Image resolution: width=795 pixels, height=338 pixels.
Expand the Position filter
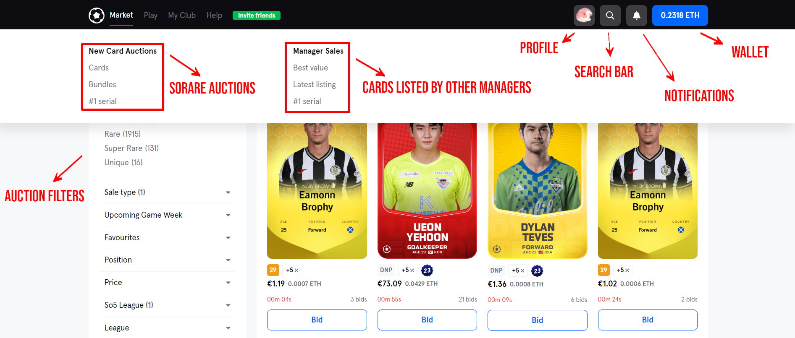tap(168, 260)
